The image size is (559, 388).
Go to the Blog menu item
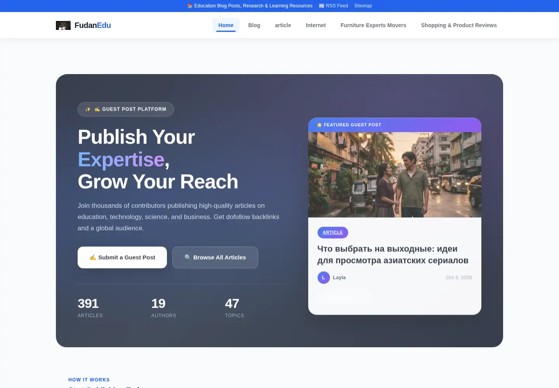(x=254, y=25)
